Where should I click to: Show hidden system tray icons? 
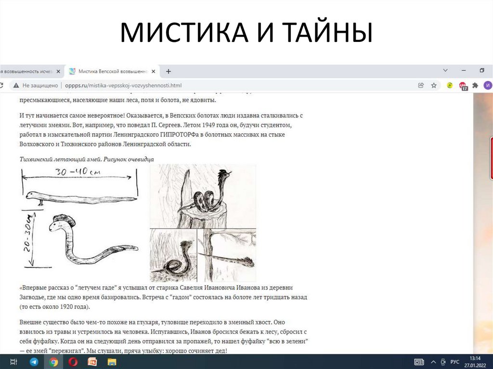(433, 362)
